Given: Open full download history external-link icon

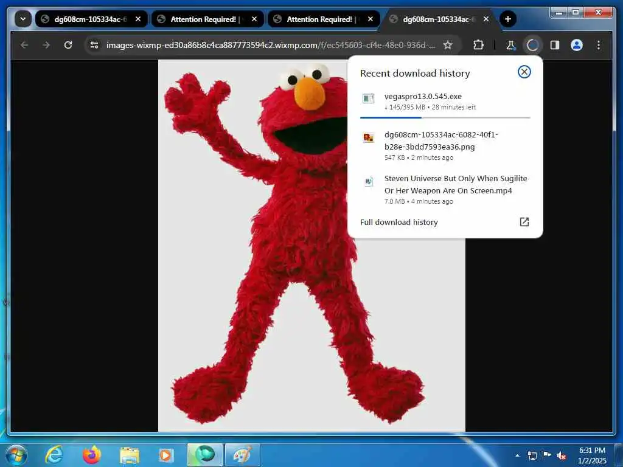Looking at the screenshot, I should 524,222.
